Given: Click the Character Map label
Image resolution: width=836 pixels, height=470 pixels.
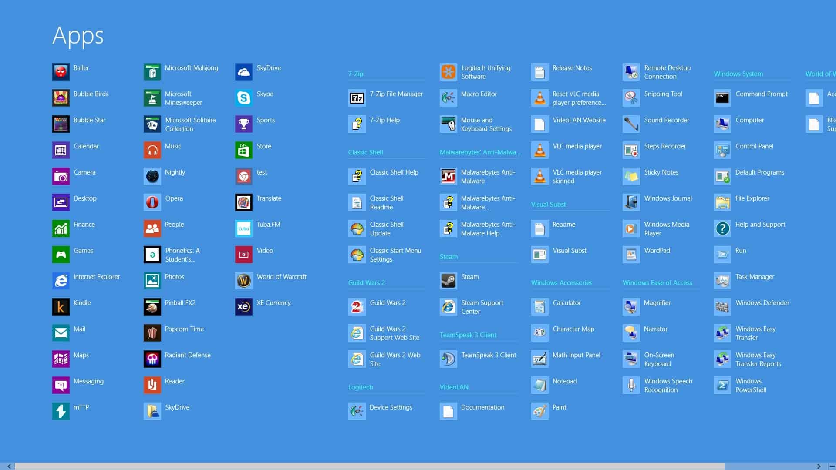Looking at the screenshot, I should pyautogui.click(x=573, y=329).
